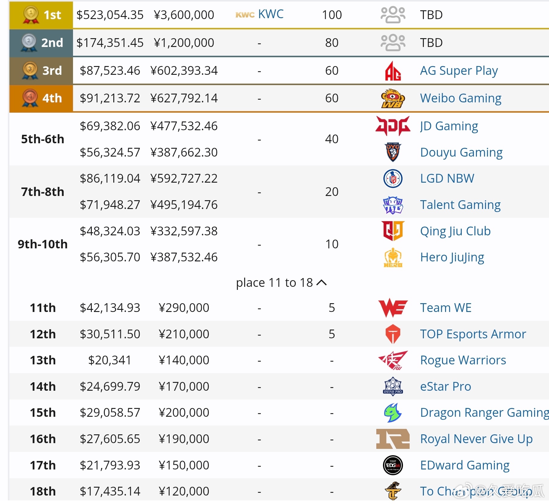Click the second place TBD team placeholder icon
The image size is (549, 504).
point(393,43)
